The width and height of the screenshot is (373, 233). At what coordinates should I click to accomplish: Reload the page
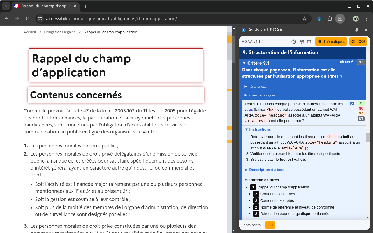click(x=28, y=19)
